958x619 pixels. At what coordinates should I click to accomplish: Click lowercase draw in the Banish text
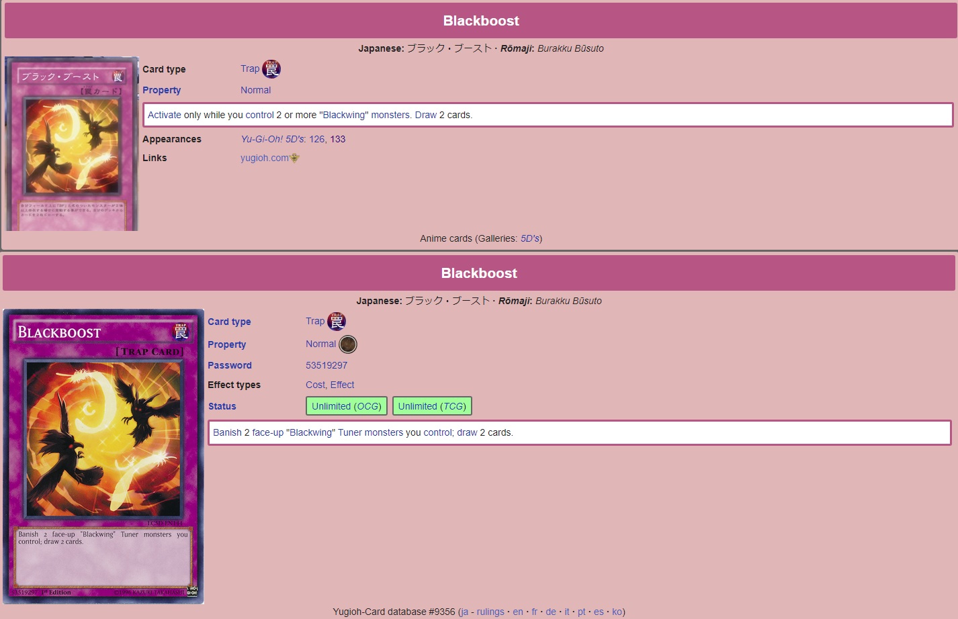click(467, 432)
